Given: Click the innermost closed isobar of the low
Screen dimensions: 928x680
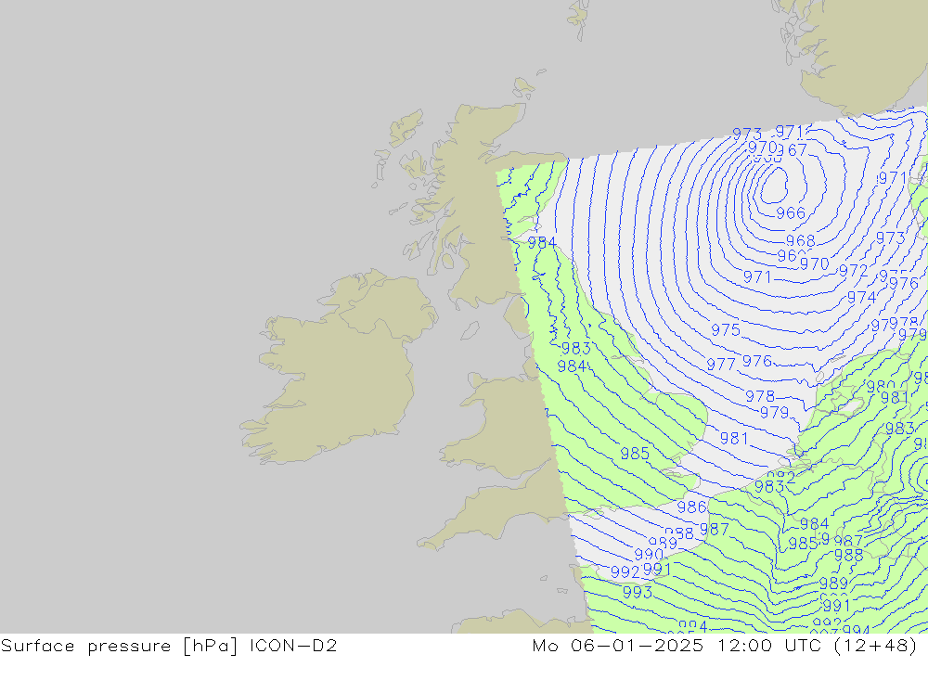Looking at the screenshot, I should click(x=775, y=185).
